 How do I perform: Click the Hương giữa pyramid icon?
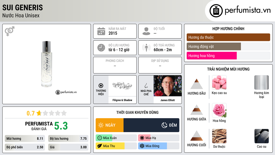(197, 110)
